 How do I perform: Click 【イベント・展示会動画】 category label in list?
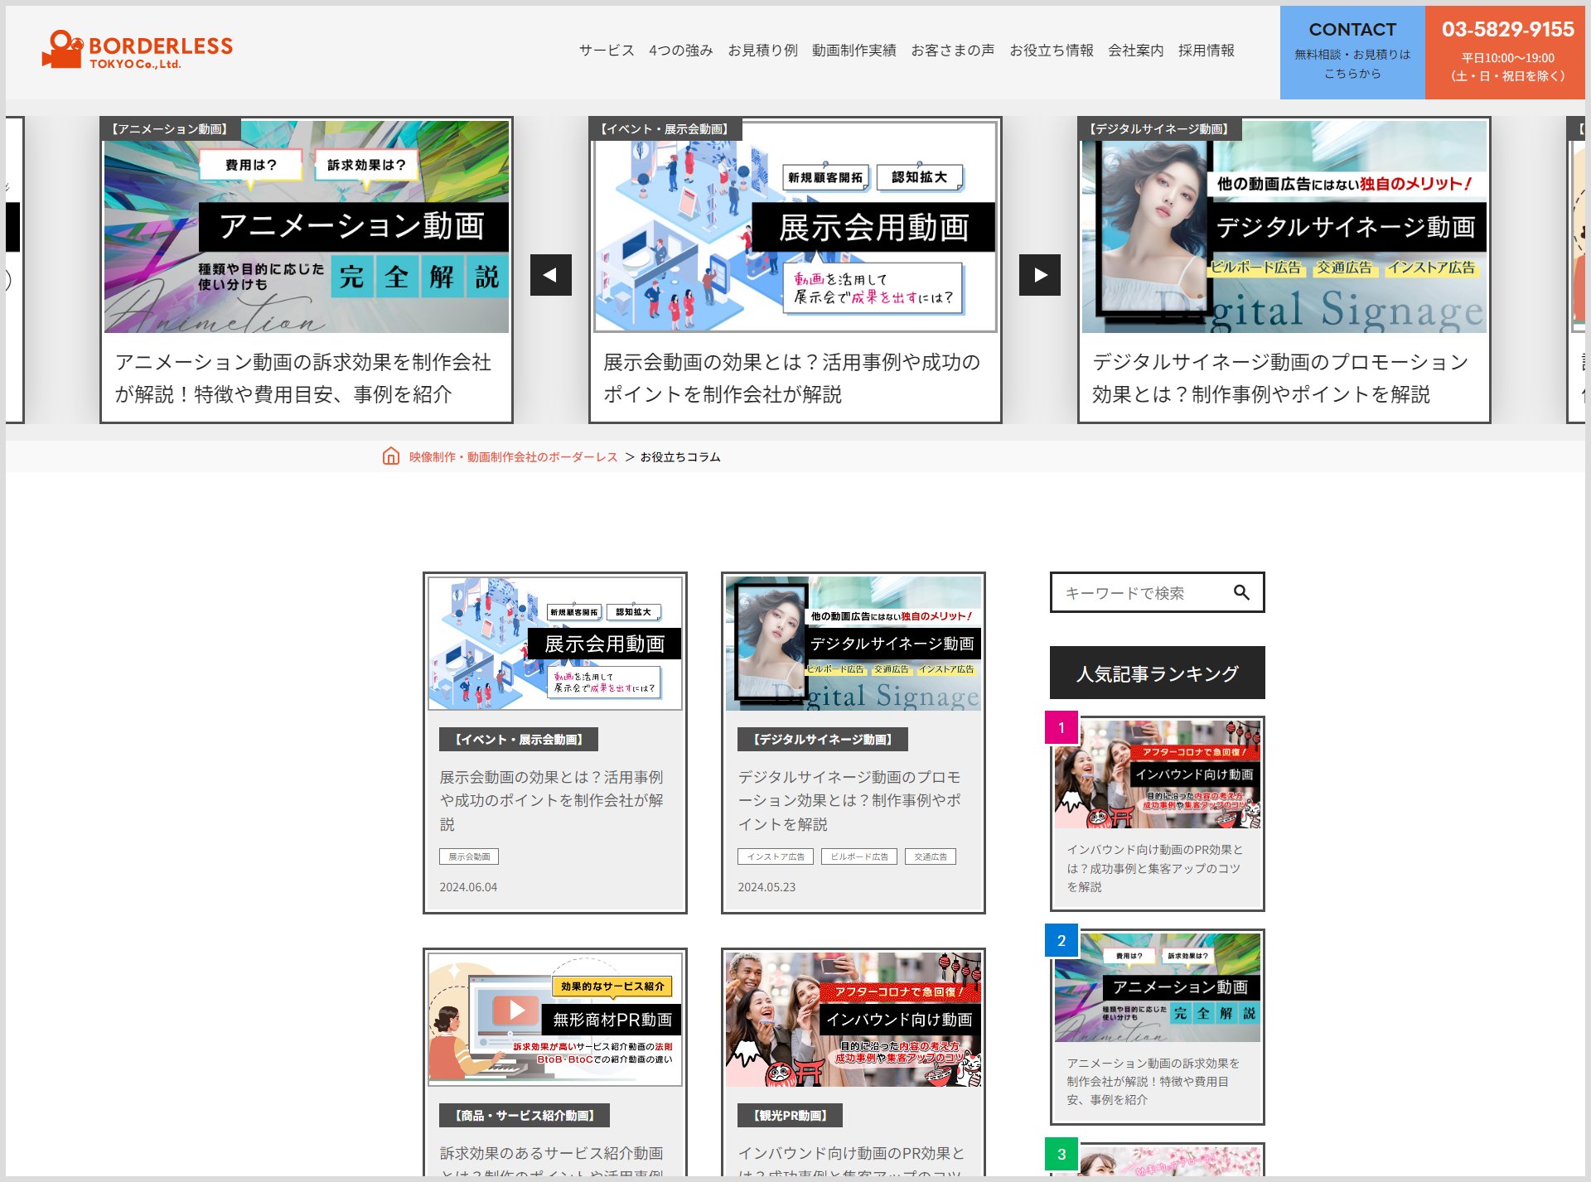point(519,740)
